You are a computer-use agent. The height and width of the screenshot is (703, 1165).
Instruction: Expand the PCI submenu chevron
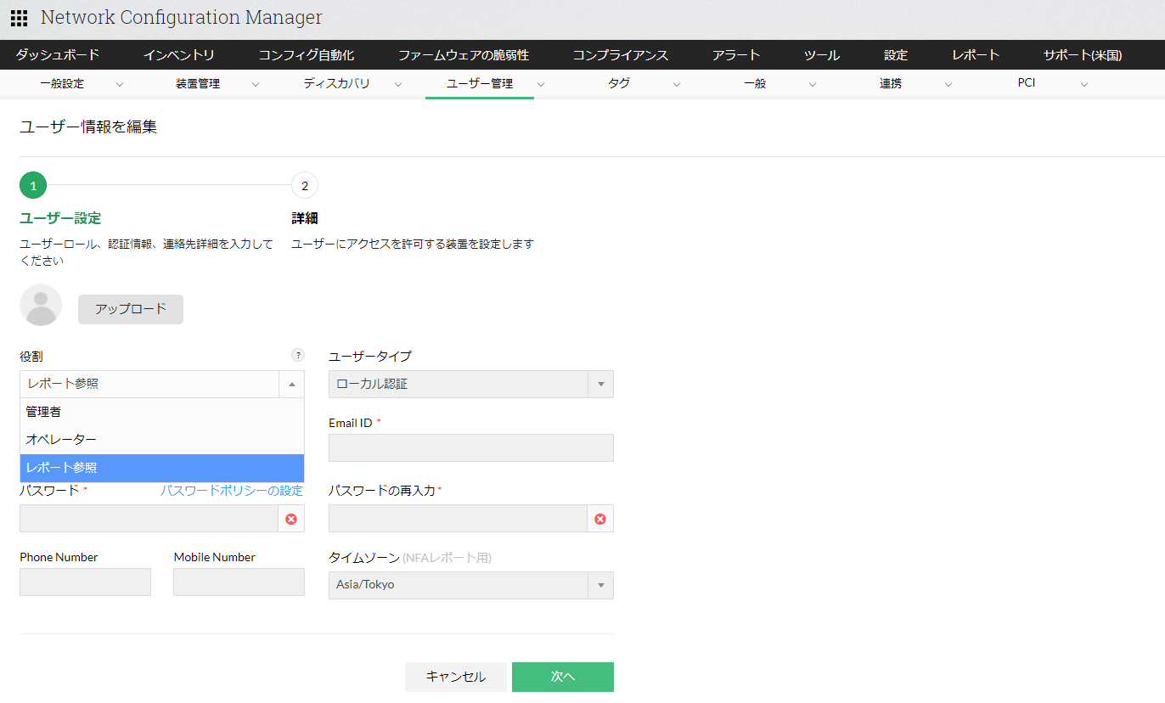point(1084,84)
